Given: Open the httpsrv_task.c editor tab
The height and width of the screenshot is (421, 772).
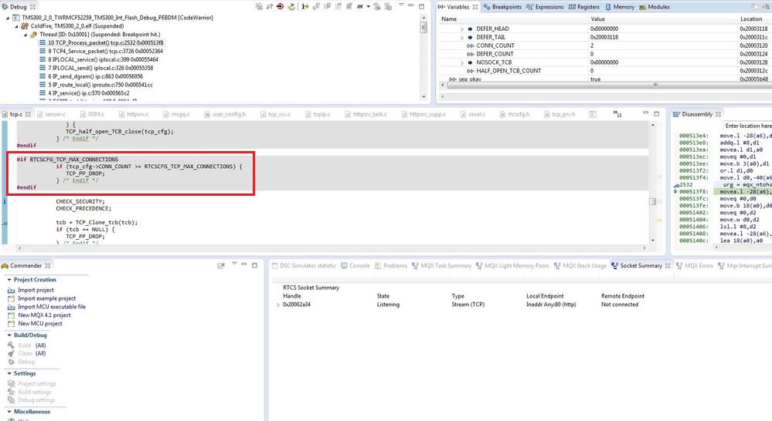Looking at the screenshot, I should click(366, 114).
